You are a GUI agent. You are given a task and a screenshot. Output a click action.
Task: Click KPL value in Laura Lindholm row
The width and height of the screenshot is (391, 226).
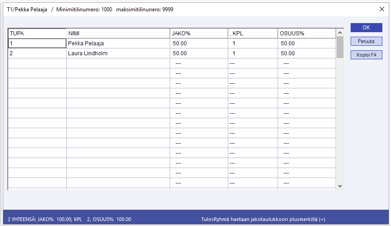[253, 53]
